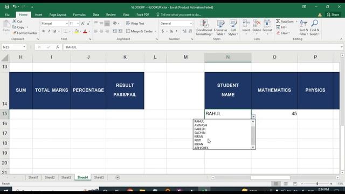Image resolution: width=345 pixels, height=194 pixels.
Task: Open the Name Box dropdown arrow
Action: [x=24, y=47]
